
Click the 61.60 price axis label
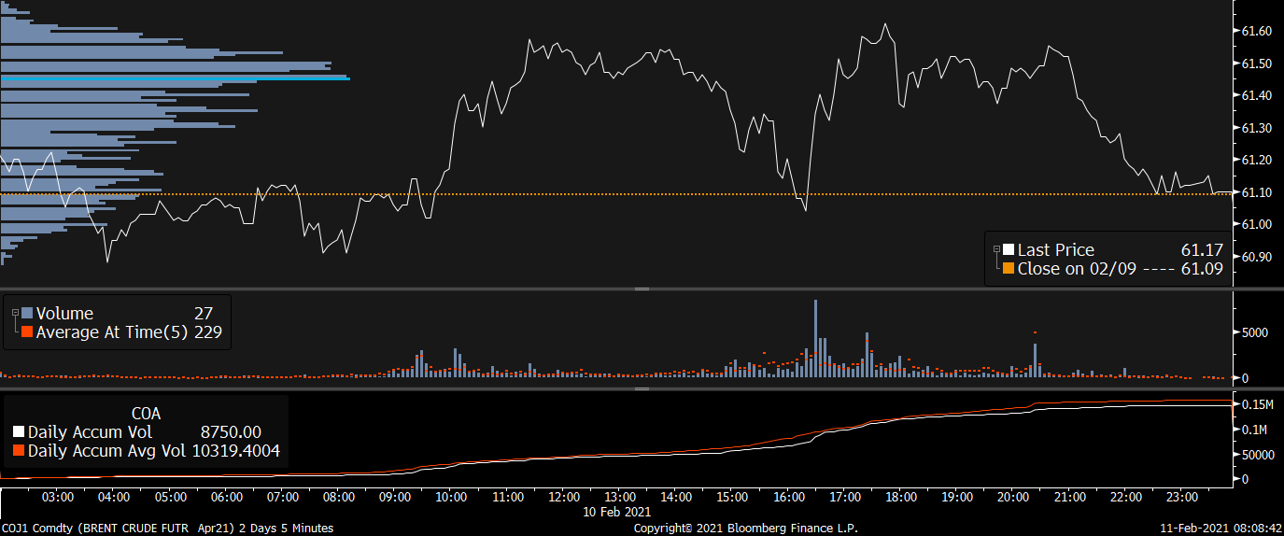coord(1257,32)
